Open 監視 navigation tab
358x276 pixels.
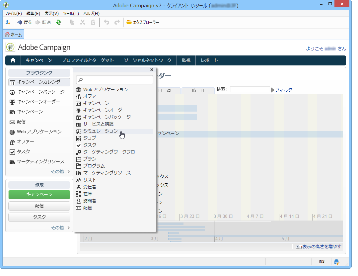186,60
